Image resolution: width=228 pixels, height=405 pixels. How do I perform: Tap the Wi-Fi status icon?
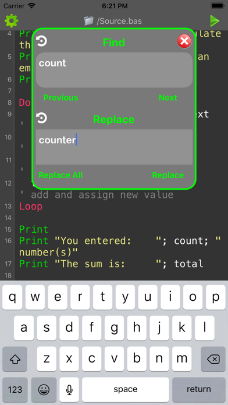[31, 5]
